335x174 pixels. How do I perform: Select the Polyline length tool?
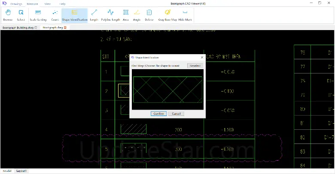110,15
